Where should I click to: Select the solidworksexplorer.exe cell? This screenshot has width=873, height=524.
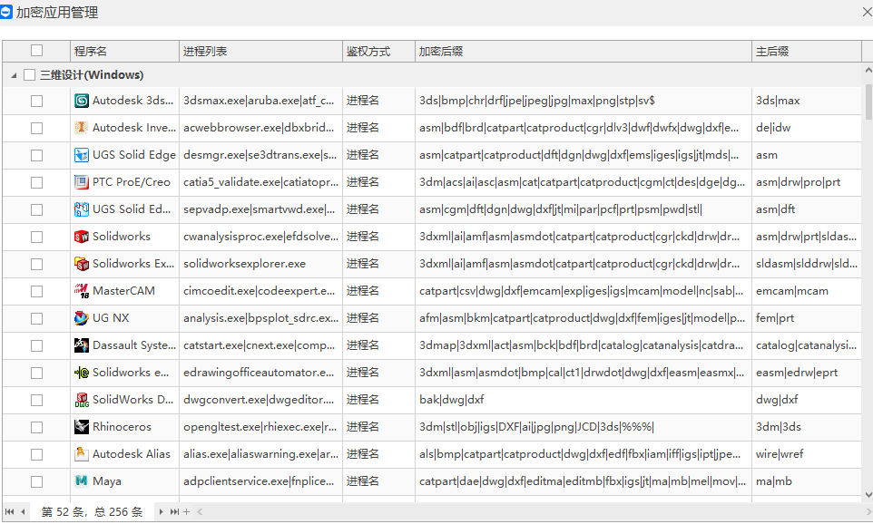pos(260,264)
